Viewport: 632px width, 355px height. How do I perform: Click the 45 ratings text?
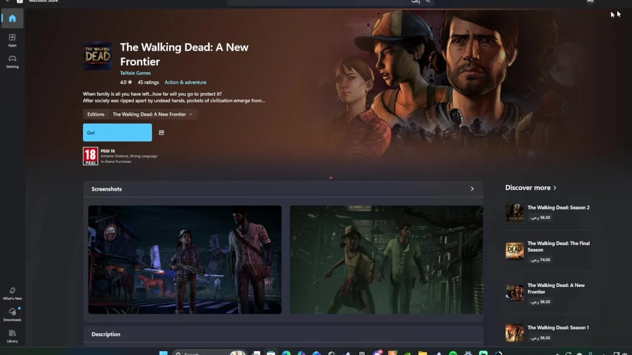coord(148,82)
